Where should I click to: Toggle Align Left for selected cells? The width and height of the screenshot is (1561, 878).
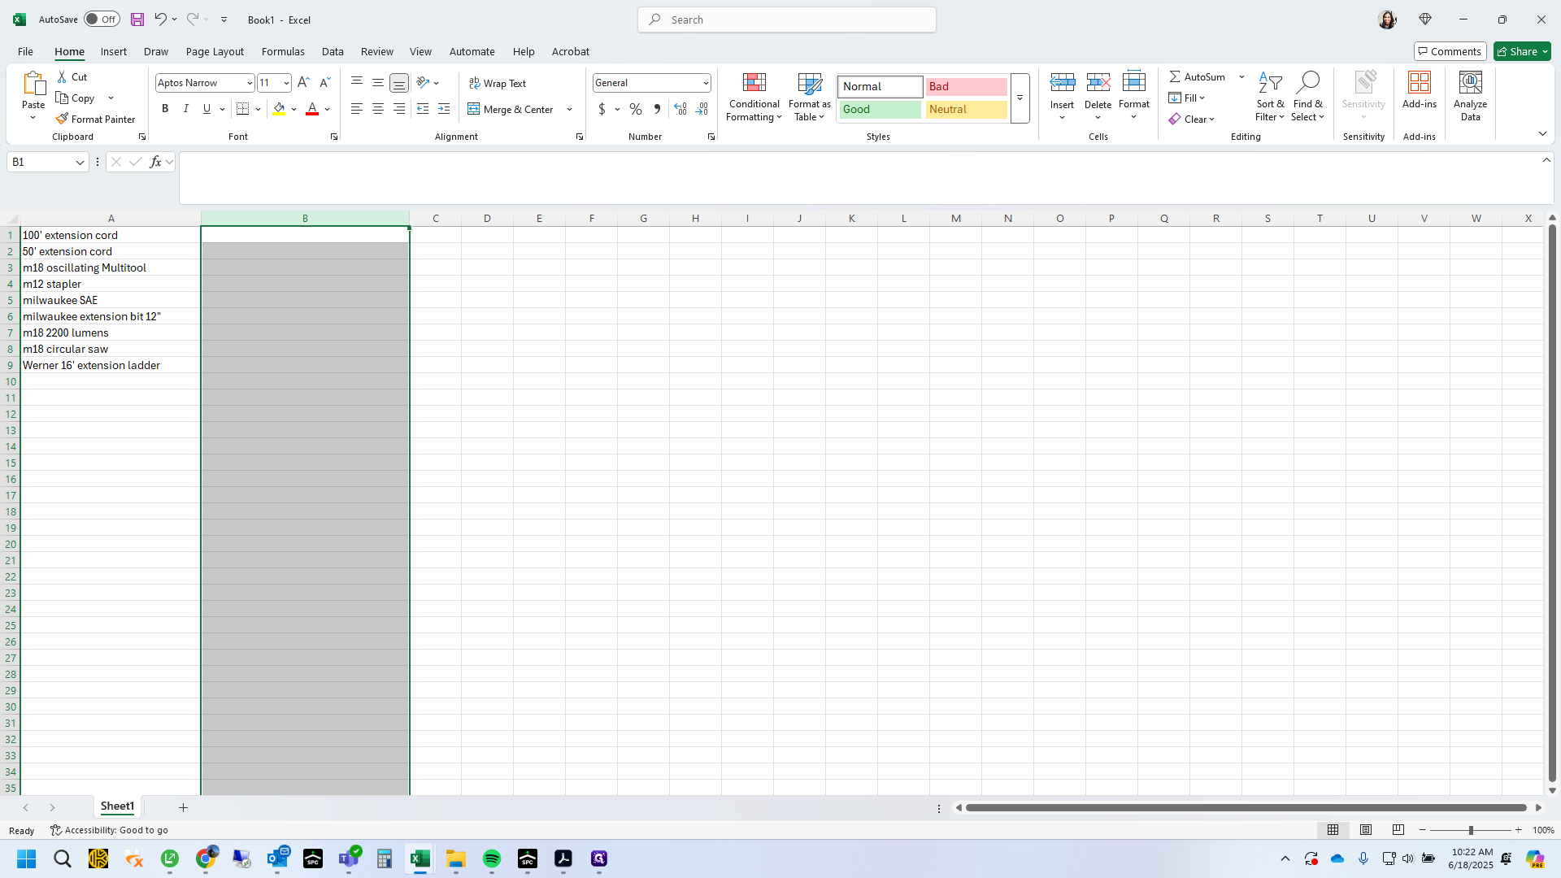[x=357, y=109]
